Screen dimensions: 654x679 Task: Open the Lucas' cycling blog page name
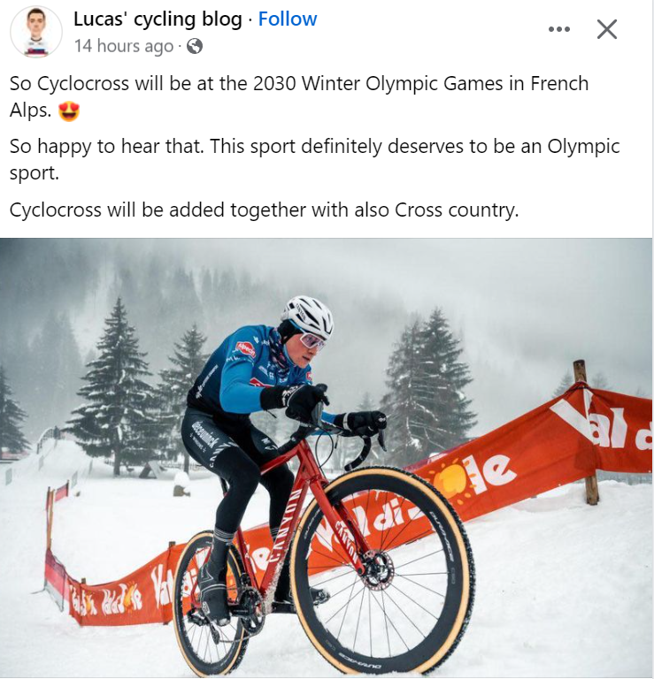coord(158,19)
